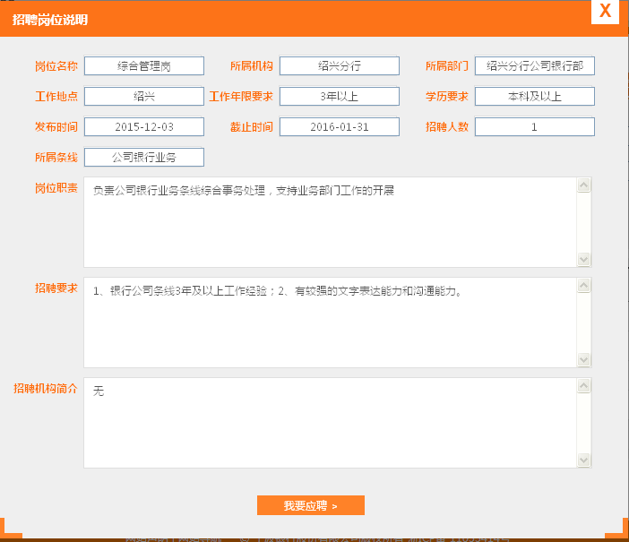Image resolution: width=629 pixels, height=542 pixels.
Task: Click the 岗位名称 field showing 综合管理岗
Action: [144, 66]
